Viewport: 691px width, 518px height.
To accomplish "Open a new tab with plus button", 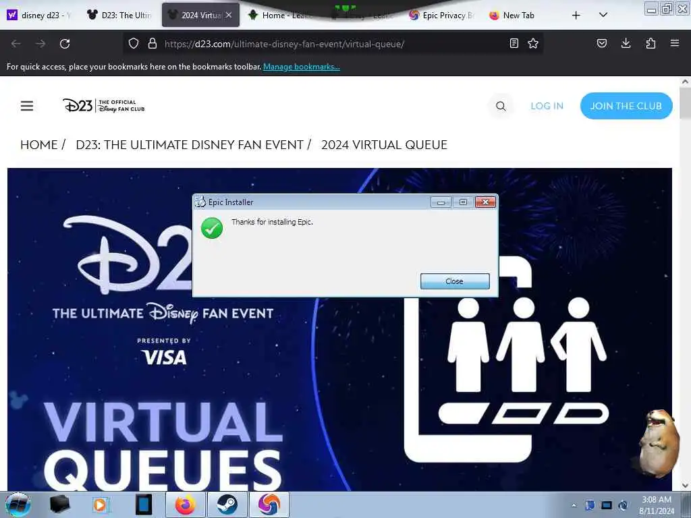I will point(576,16).
